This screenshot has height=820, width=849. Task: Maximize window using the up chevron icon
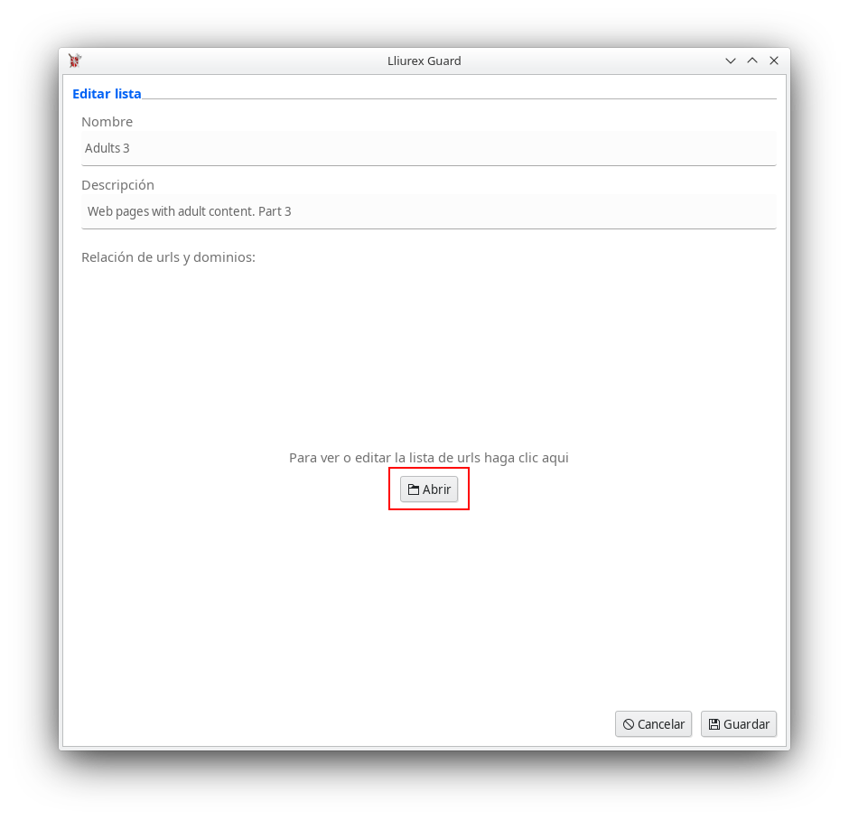[x=752, y=61]
